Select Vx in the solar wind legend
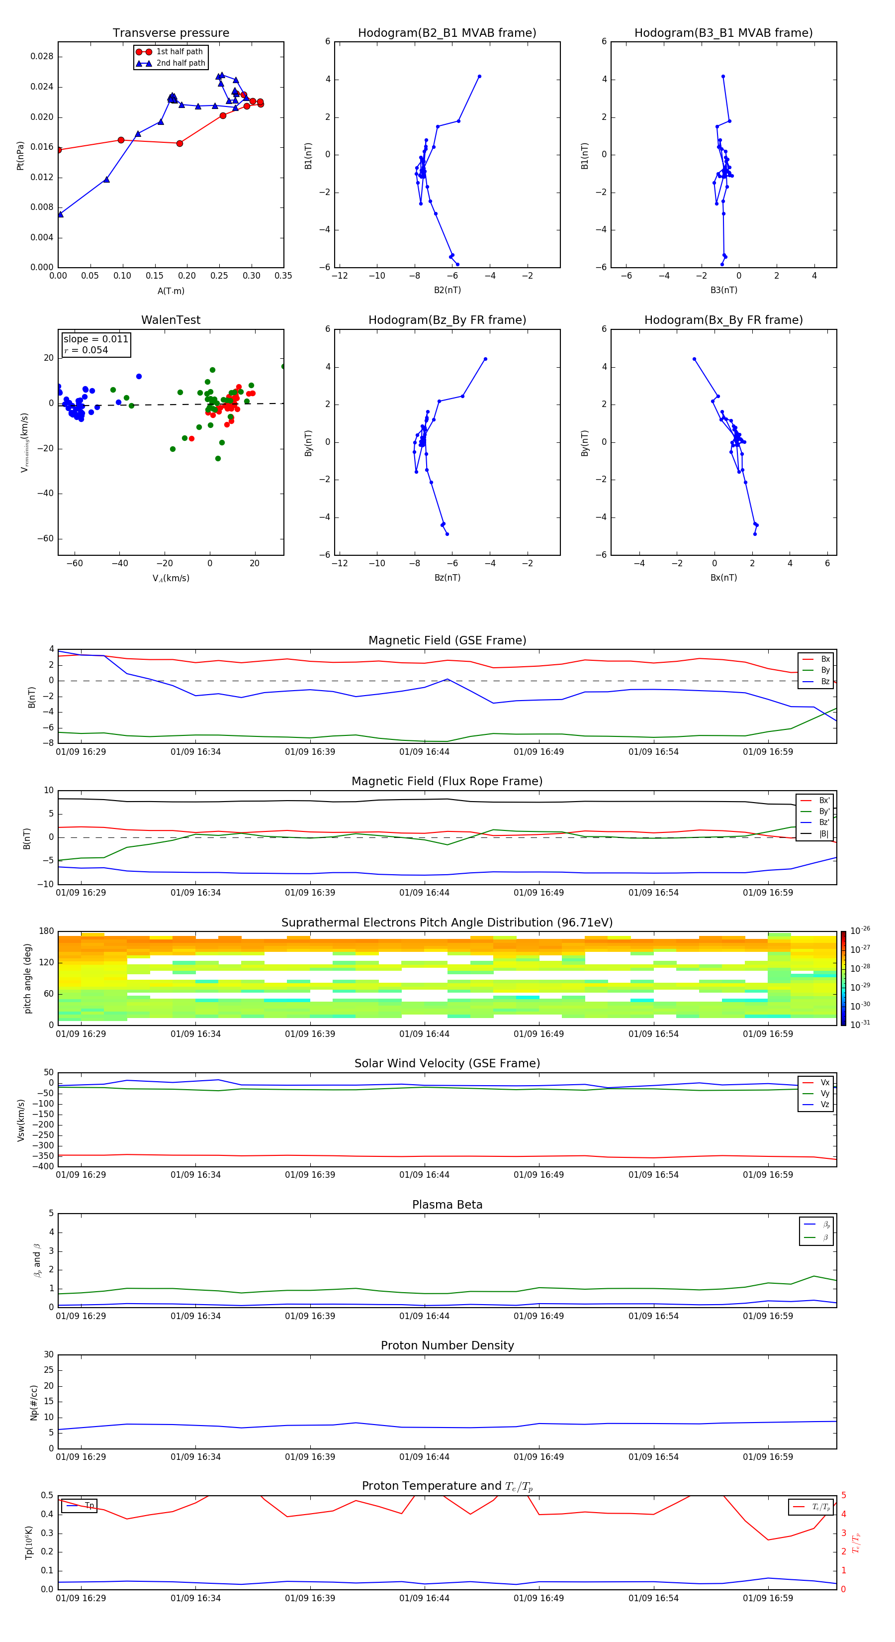Viewport: 895px width, 1642px height. click(816, 1082)
